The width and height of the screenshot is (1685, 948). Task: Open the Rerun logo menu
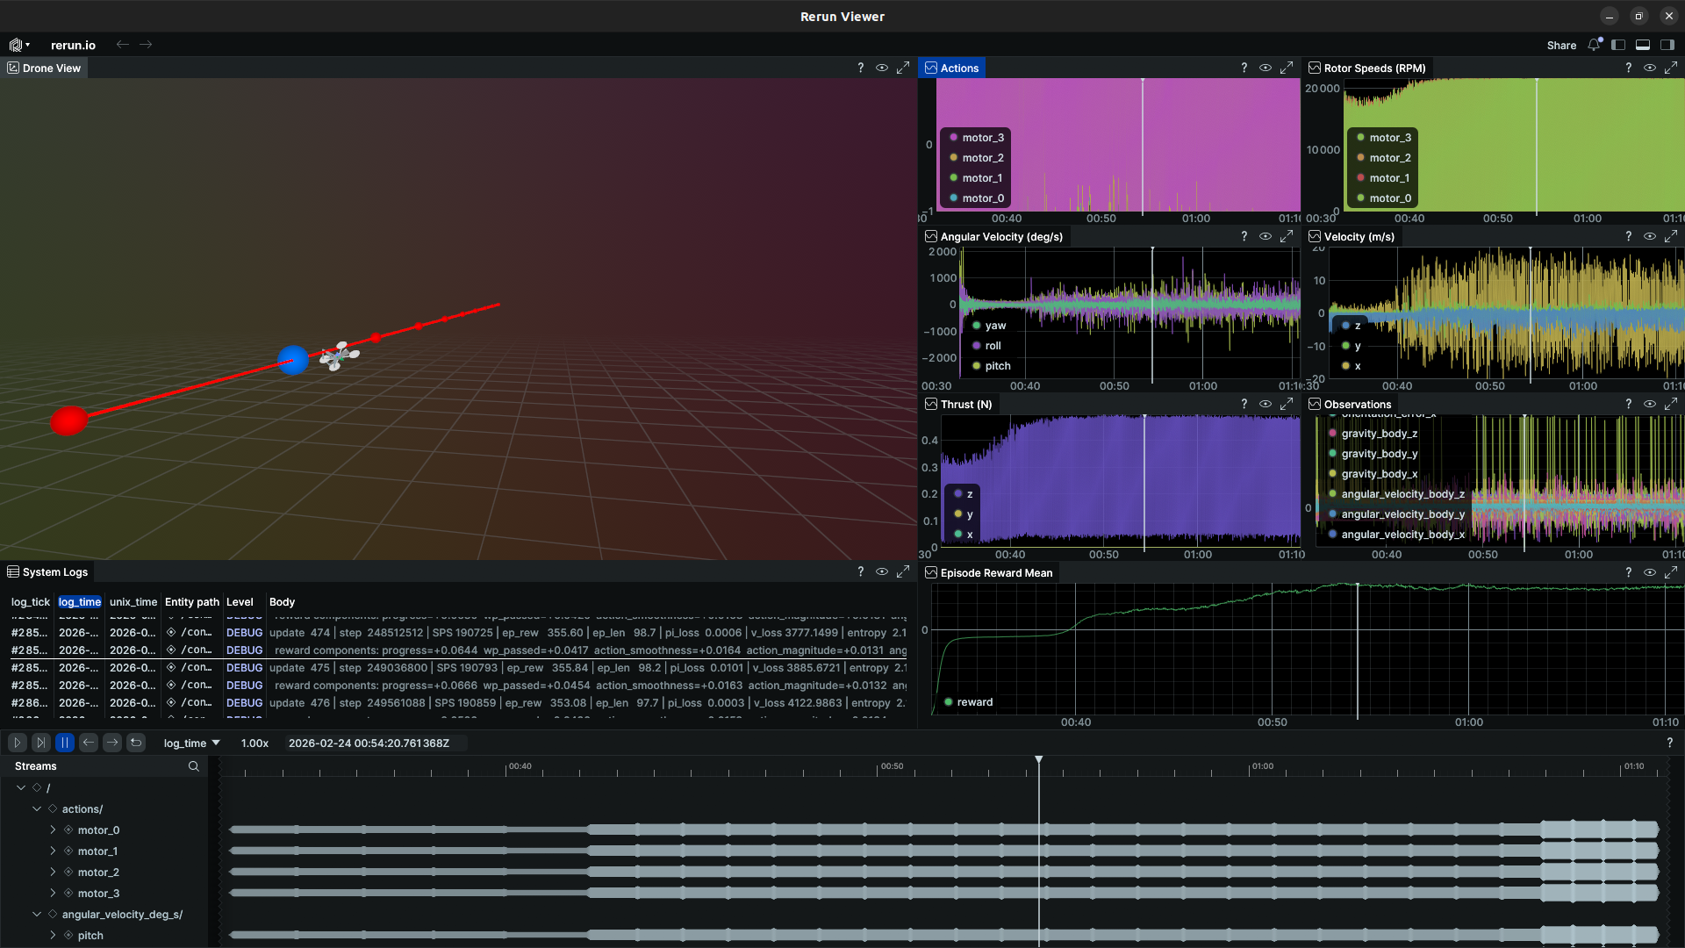point(18,45)
